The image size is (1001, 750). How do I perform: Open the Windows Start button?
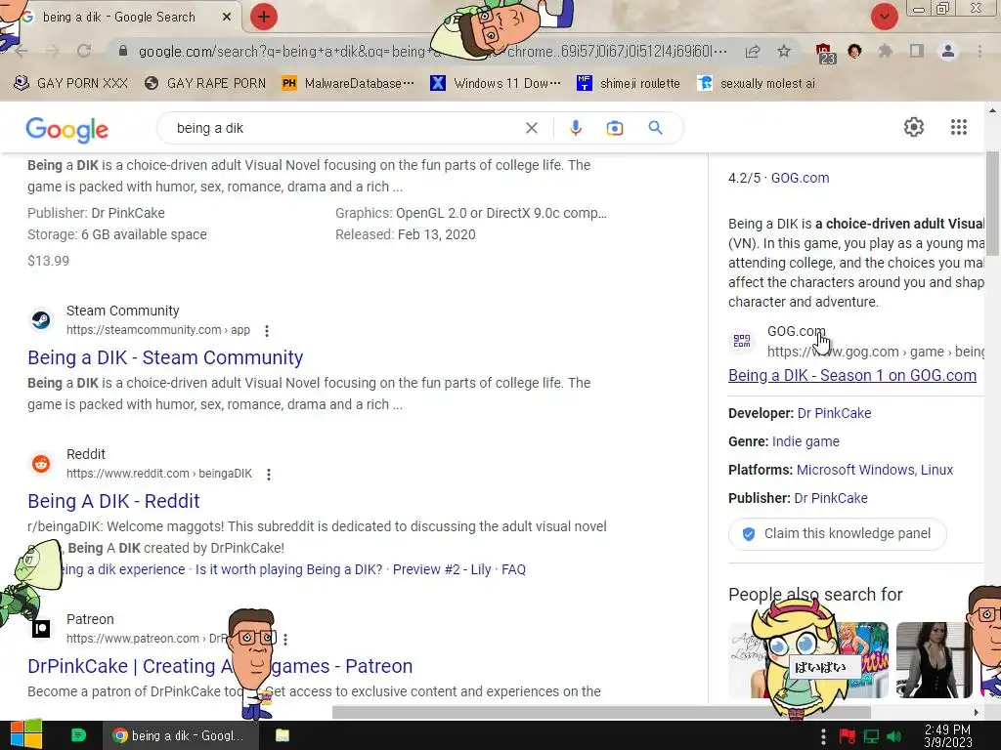(25, 734)
